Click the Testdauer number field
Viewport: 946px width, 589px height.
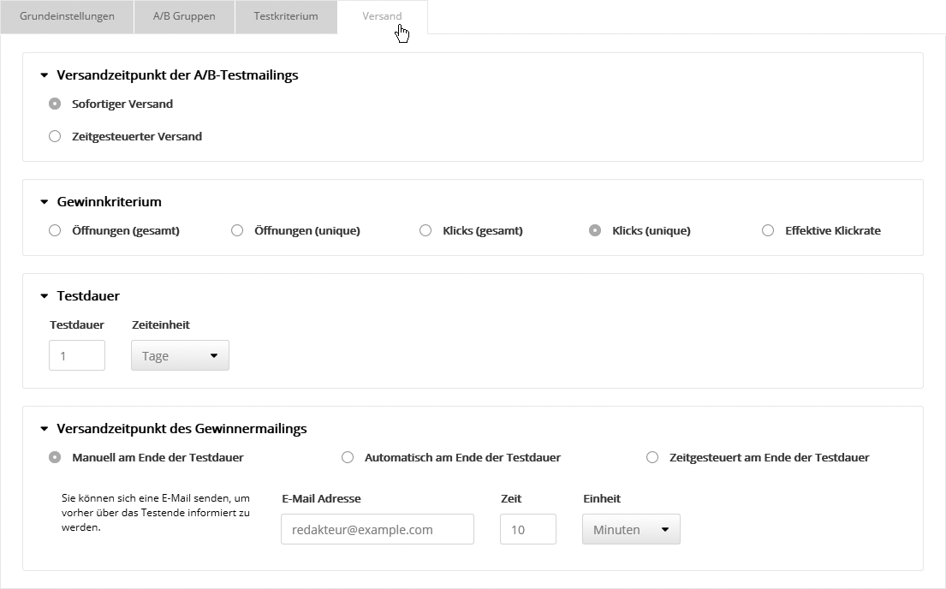77,355
